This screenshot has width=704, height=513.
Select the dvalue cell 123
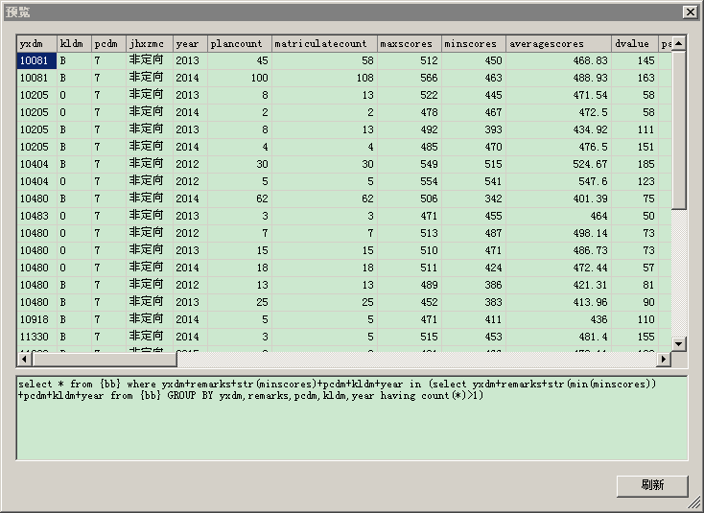pyautogui.click(x=635, y=182)
